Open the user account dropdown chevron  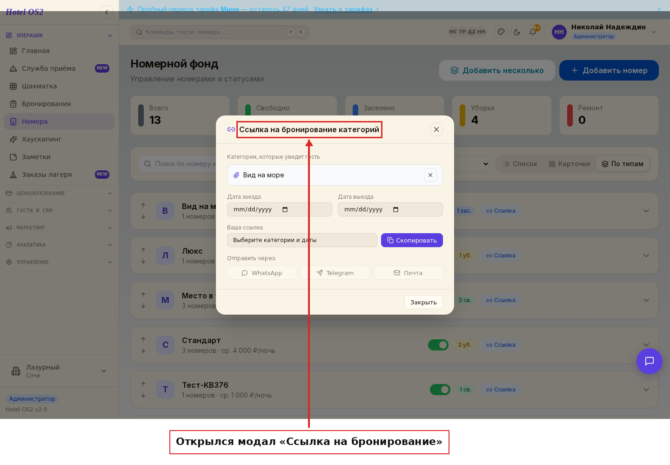(x=654, y=32)
